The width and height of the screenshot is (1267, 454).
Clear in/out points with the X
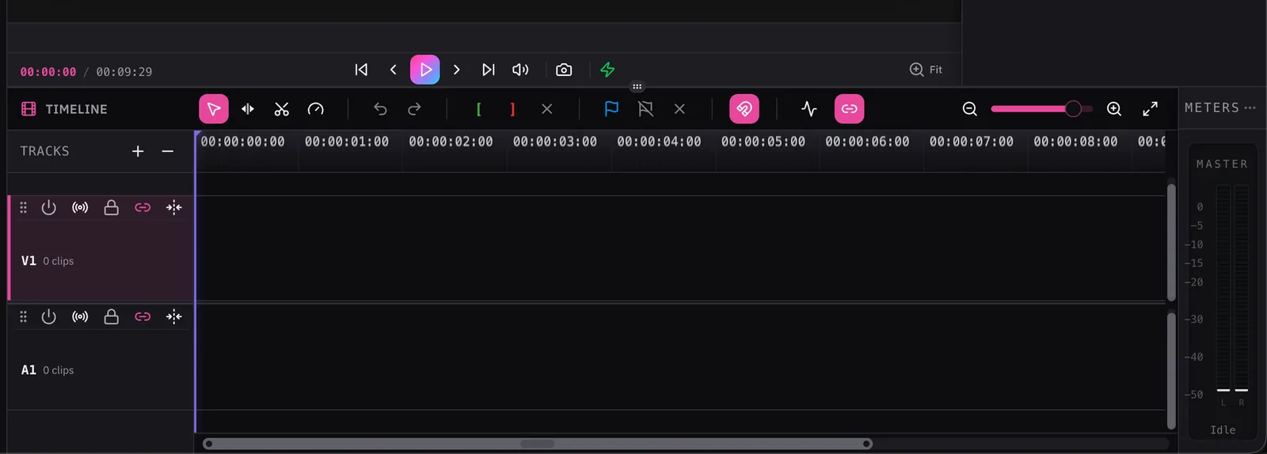coord(546,109)
